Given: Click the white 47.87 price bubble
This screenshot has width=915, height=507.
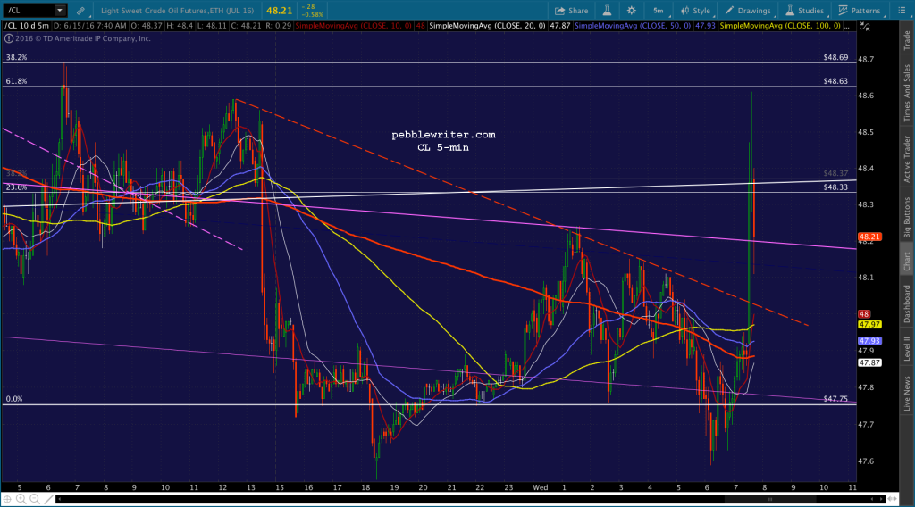Looking at the screenshot, I should click(869, 362).
